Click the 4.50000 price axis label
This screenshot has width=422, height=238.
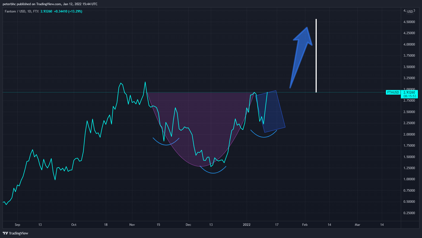click(409, 22)
